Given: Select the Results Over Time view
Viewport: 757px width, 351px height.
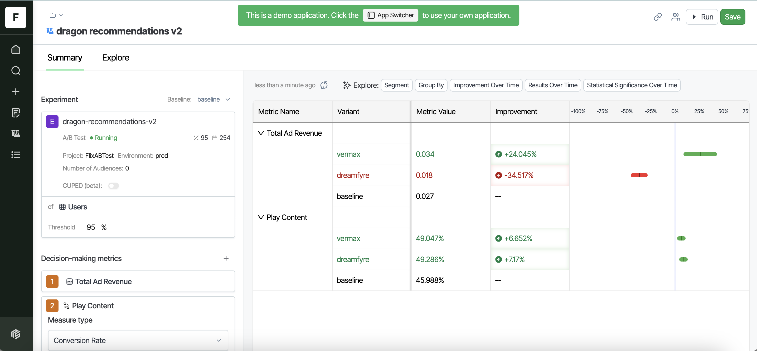Looking at the screenshot, I should click(553, 85).
